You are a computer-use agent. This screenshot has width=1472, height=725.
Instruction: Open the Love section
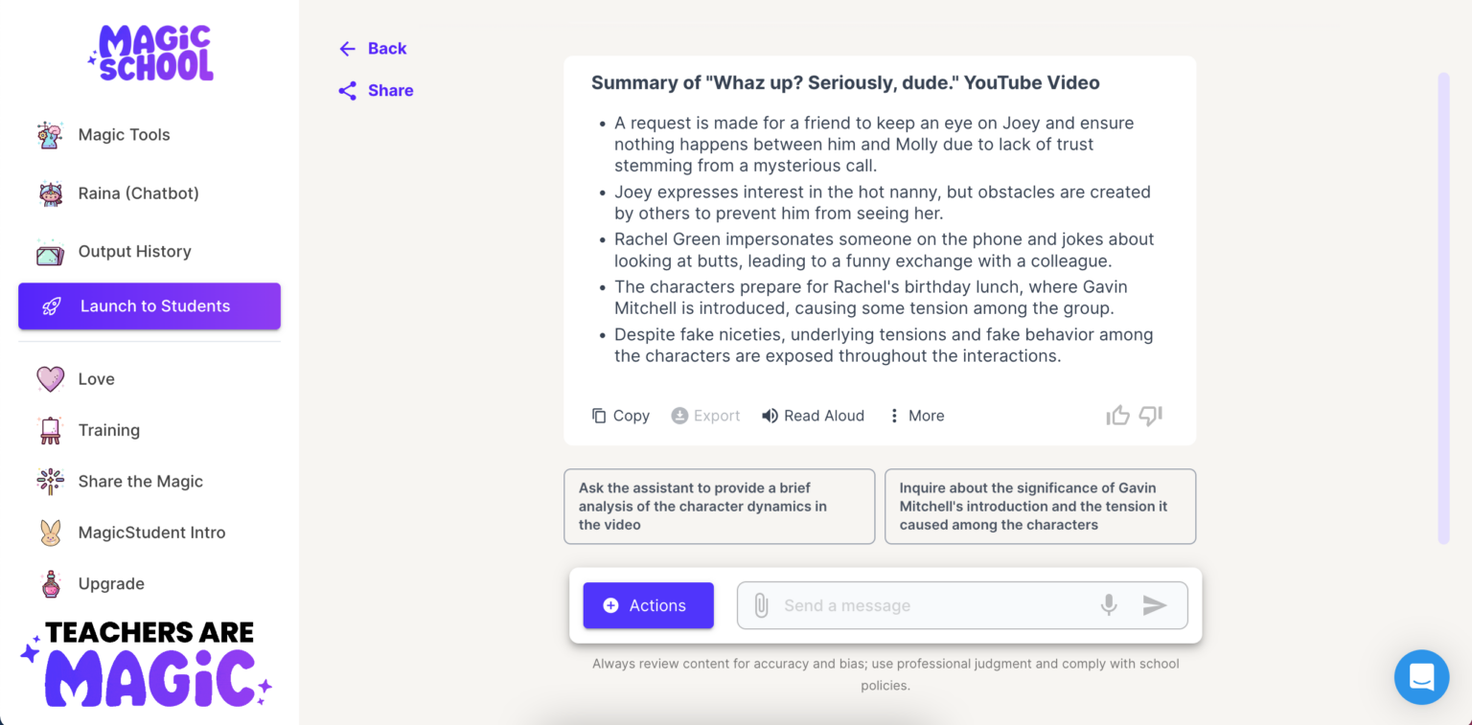[96, 378]
